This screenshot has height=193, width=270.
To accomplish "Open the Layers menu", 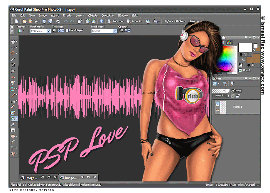I will coord(80,15).
